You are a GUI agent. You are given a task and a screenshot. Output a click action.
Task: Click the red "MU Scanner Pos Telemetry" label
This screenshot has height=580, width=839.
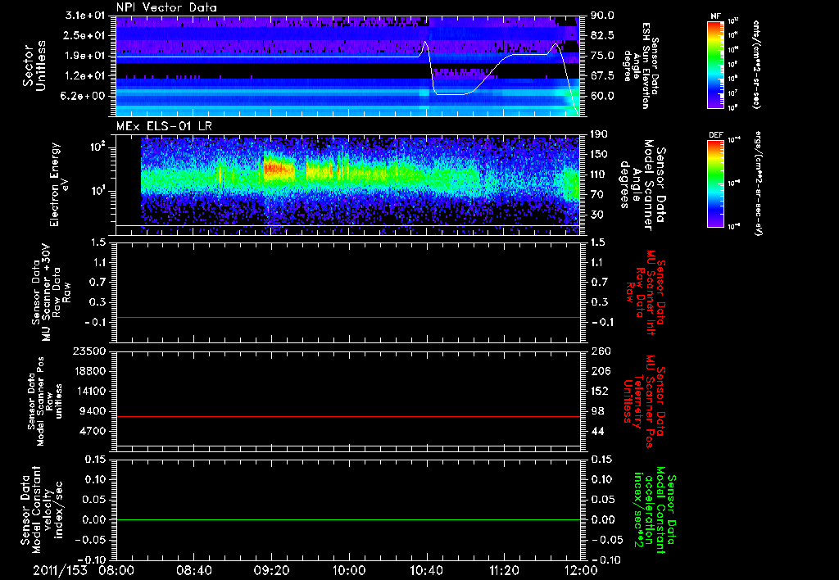pos(644,401)
